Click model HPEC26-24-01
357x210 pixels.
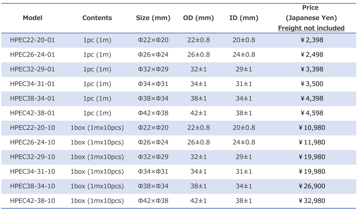coord(33,55)
